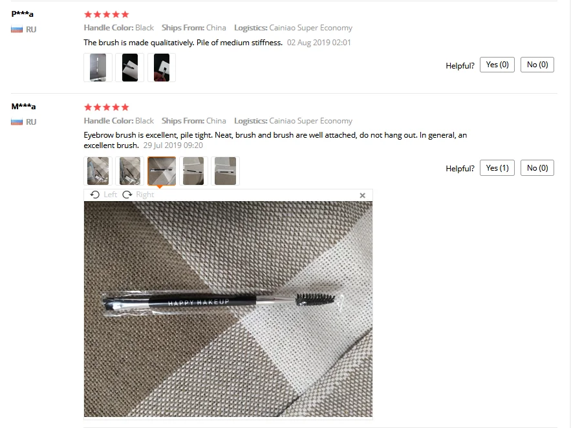Open fourth thumbnail in M***a's review
This screenshot has height=428, width=571.
[193, 171]
